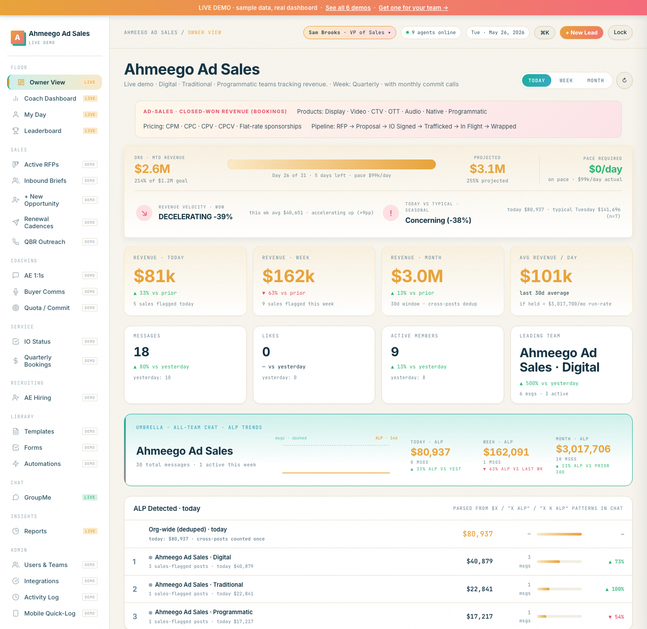Click the New Opportunity add-person icon
647x629 pixels.
16,200
